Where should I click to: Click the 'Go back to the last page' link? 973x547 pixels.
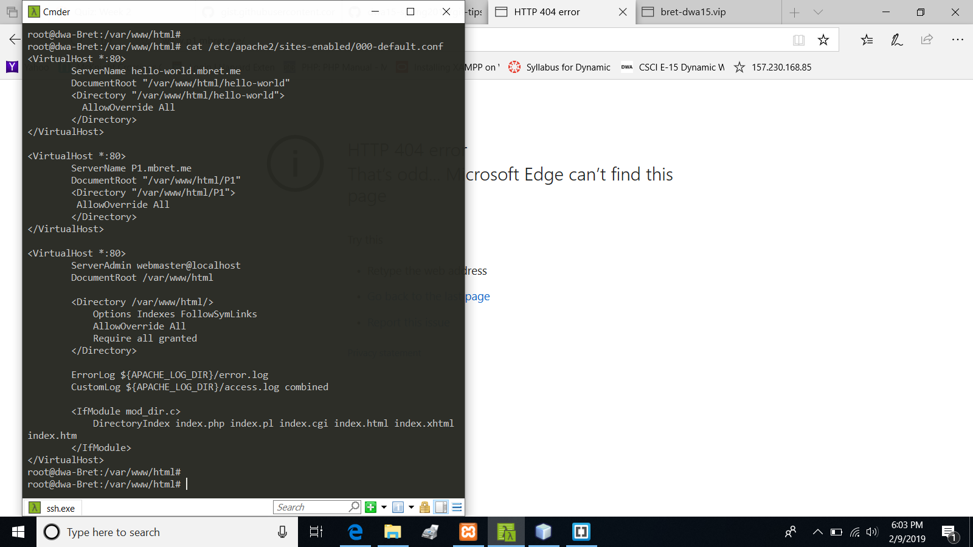pyautogui.click(x=429, y=297)
